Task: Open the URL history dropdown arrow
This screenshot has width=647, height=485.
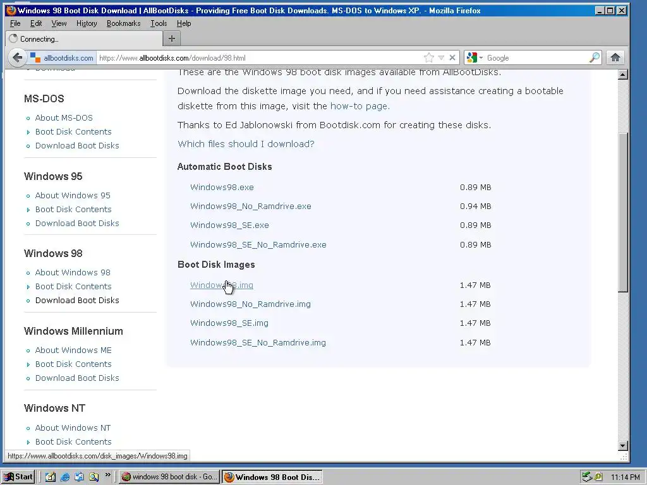Action: pos(441,57)
